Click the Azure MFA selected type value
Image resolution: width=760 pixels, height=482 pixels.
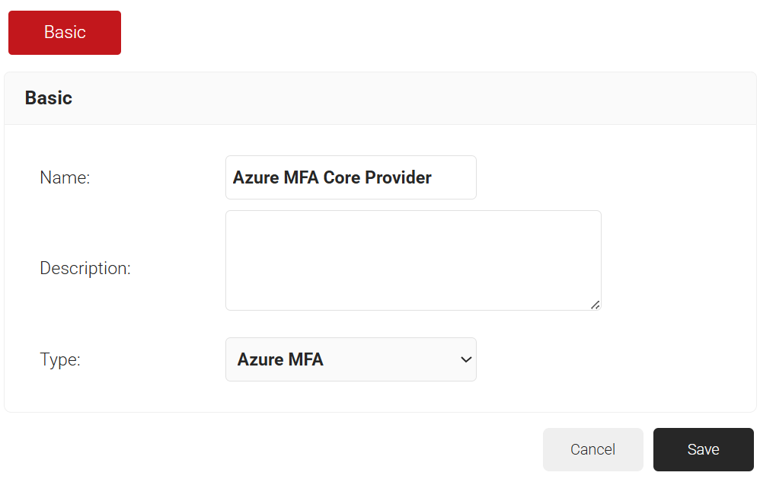click(280, 359)
